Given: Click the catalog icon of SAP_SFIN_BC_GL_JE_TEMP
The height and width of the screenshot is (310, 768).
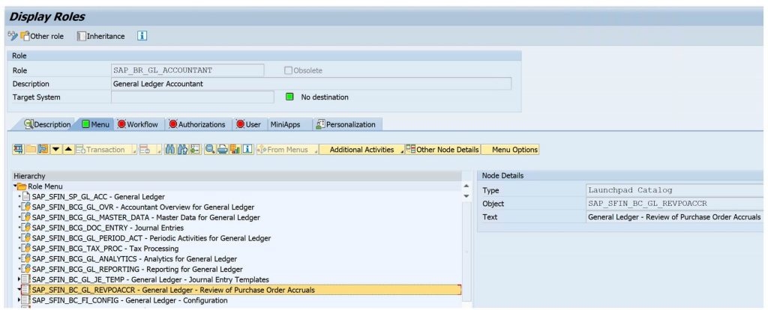Looking at the screenshot, I should (x=26, y=279).
